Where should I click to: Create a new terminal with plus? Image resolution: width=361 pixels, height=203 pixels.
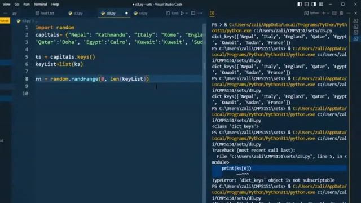[324, 13]
